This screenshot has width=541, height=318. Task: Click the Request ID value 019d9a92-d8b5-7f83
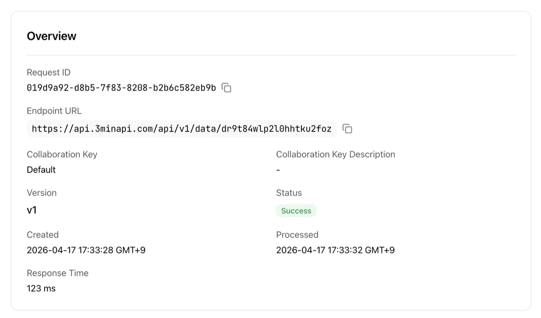pyautogui.click(x=122, y=88)
